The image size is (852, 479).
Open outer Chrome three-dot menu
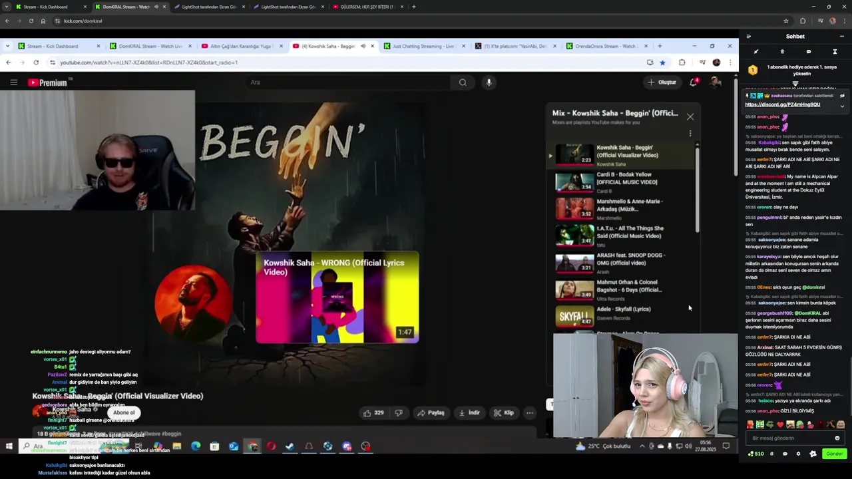tap(844, 21)
